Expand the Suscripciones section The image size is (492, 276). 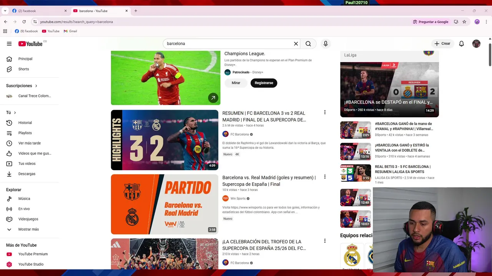click(x=22, y=86)
